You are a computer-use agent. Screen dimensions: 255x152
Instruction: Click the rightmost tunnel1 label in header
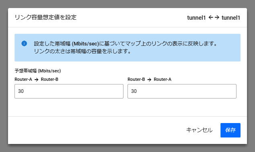[x=231, y=18]
